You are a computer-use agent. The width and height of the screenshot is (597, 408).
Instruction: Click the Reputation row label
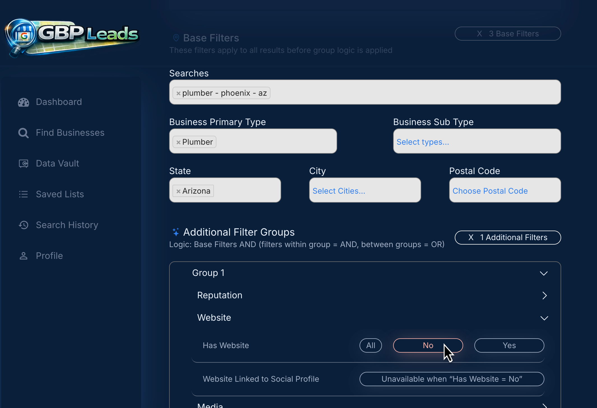coord(220,295)
